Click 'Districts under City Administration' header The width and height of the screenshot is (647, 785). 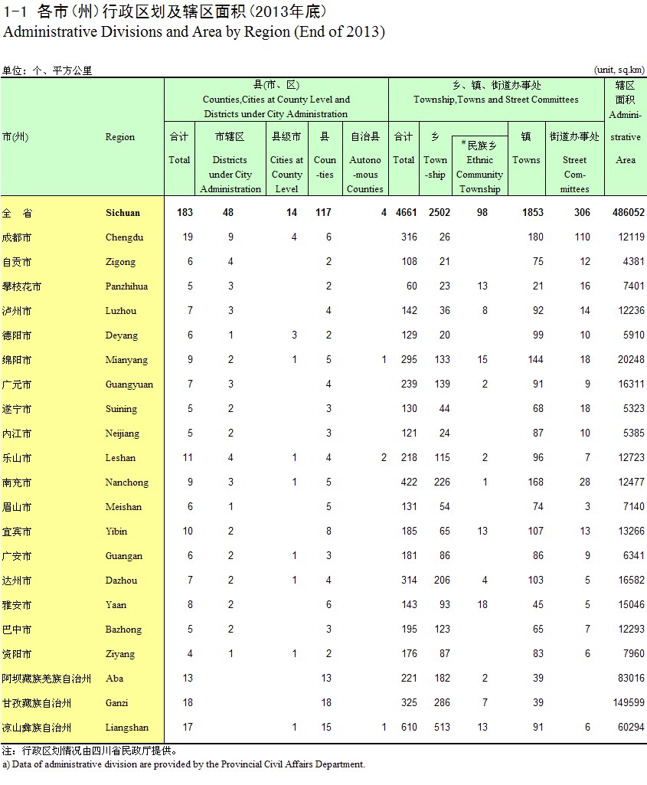point(230,174)
